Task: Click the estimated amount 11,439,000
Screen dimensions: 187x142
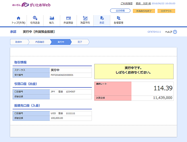Action: tap(163, 98)
